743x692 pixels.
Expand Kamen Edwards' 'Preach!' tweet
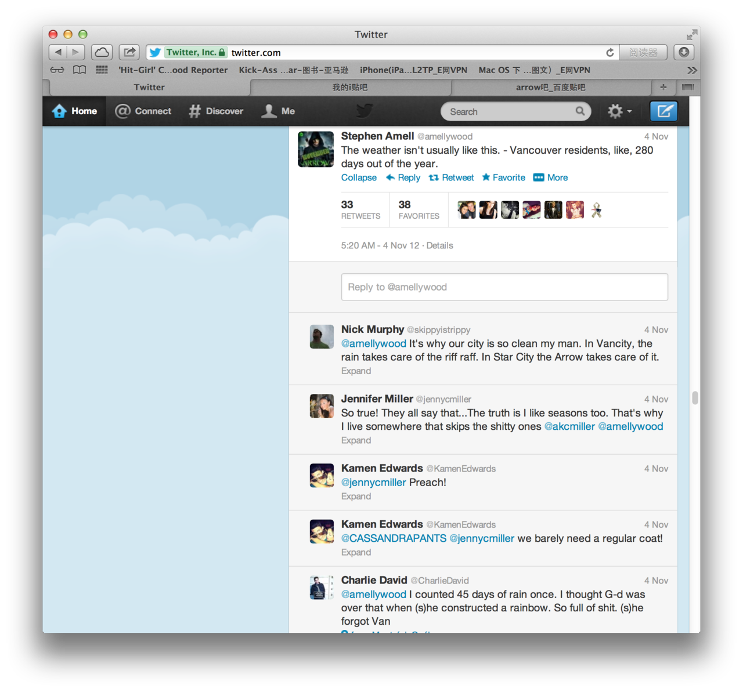click(x=356, y=496)
